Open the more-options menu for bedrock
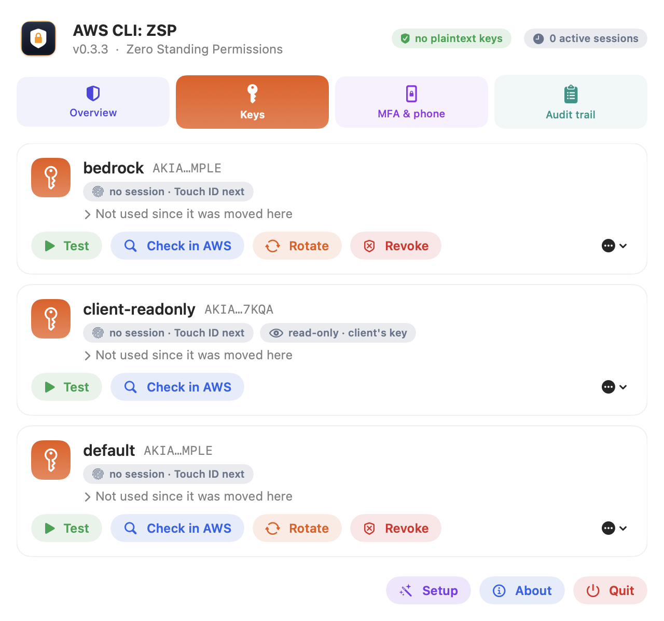Image resolution: width=664 pixels, height=621 pixels. (615, 246)
